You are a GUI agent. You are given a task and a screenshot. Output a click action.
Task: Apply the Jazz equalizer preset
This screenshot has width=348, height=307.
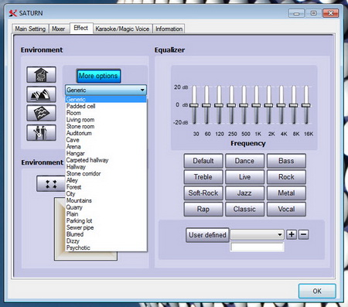[244, 193]
